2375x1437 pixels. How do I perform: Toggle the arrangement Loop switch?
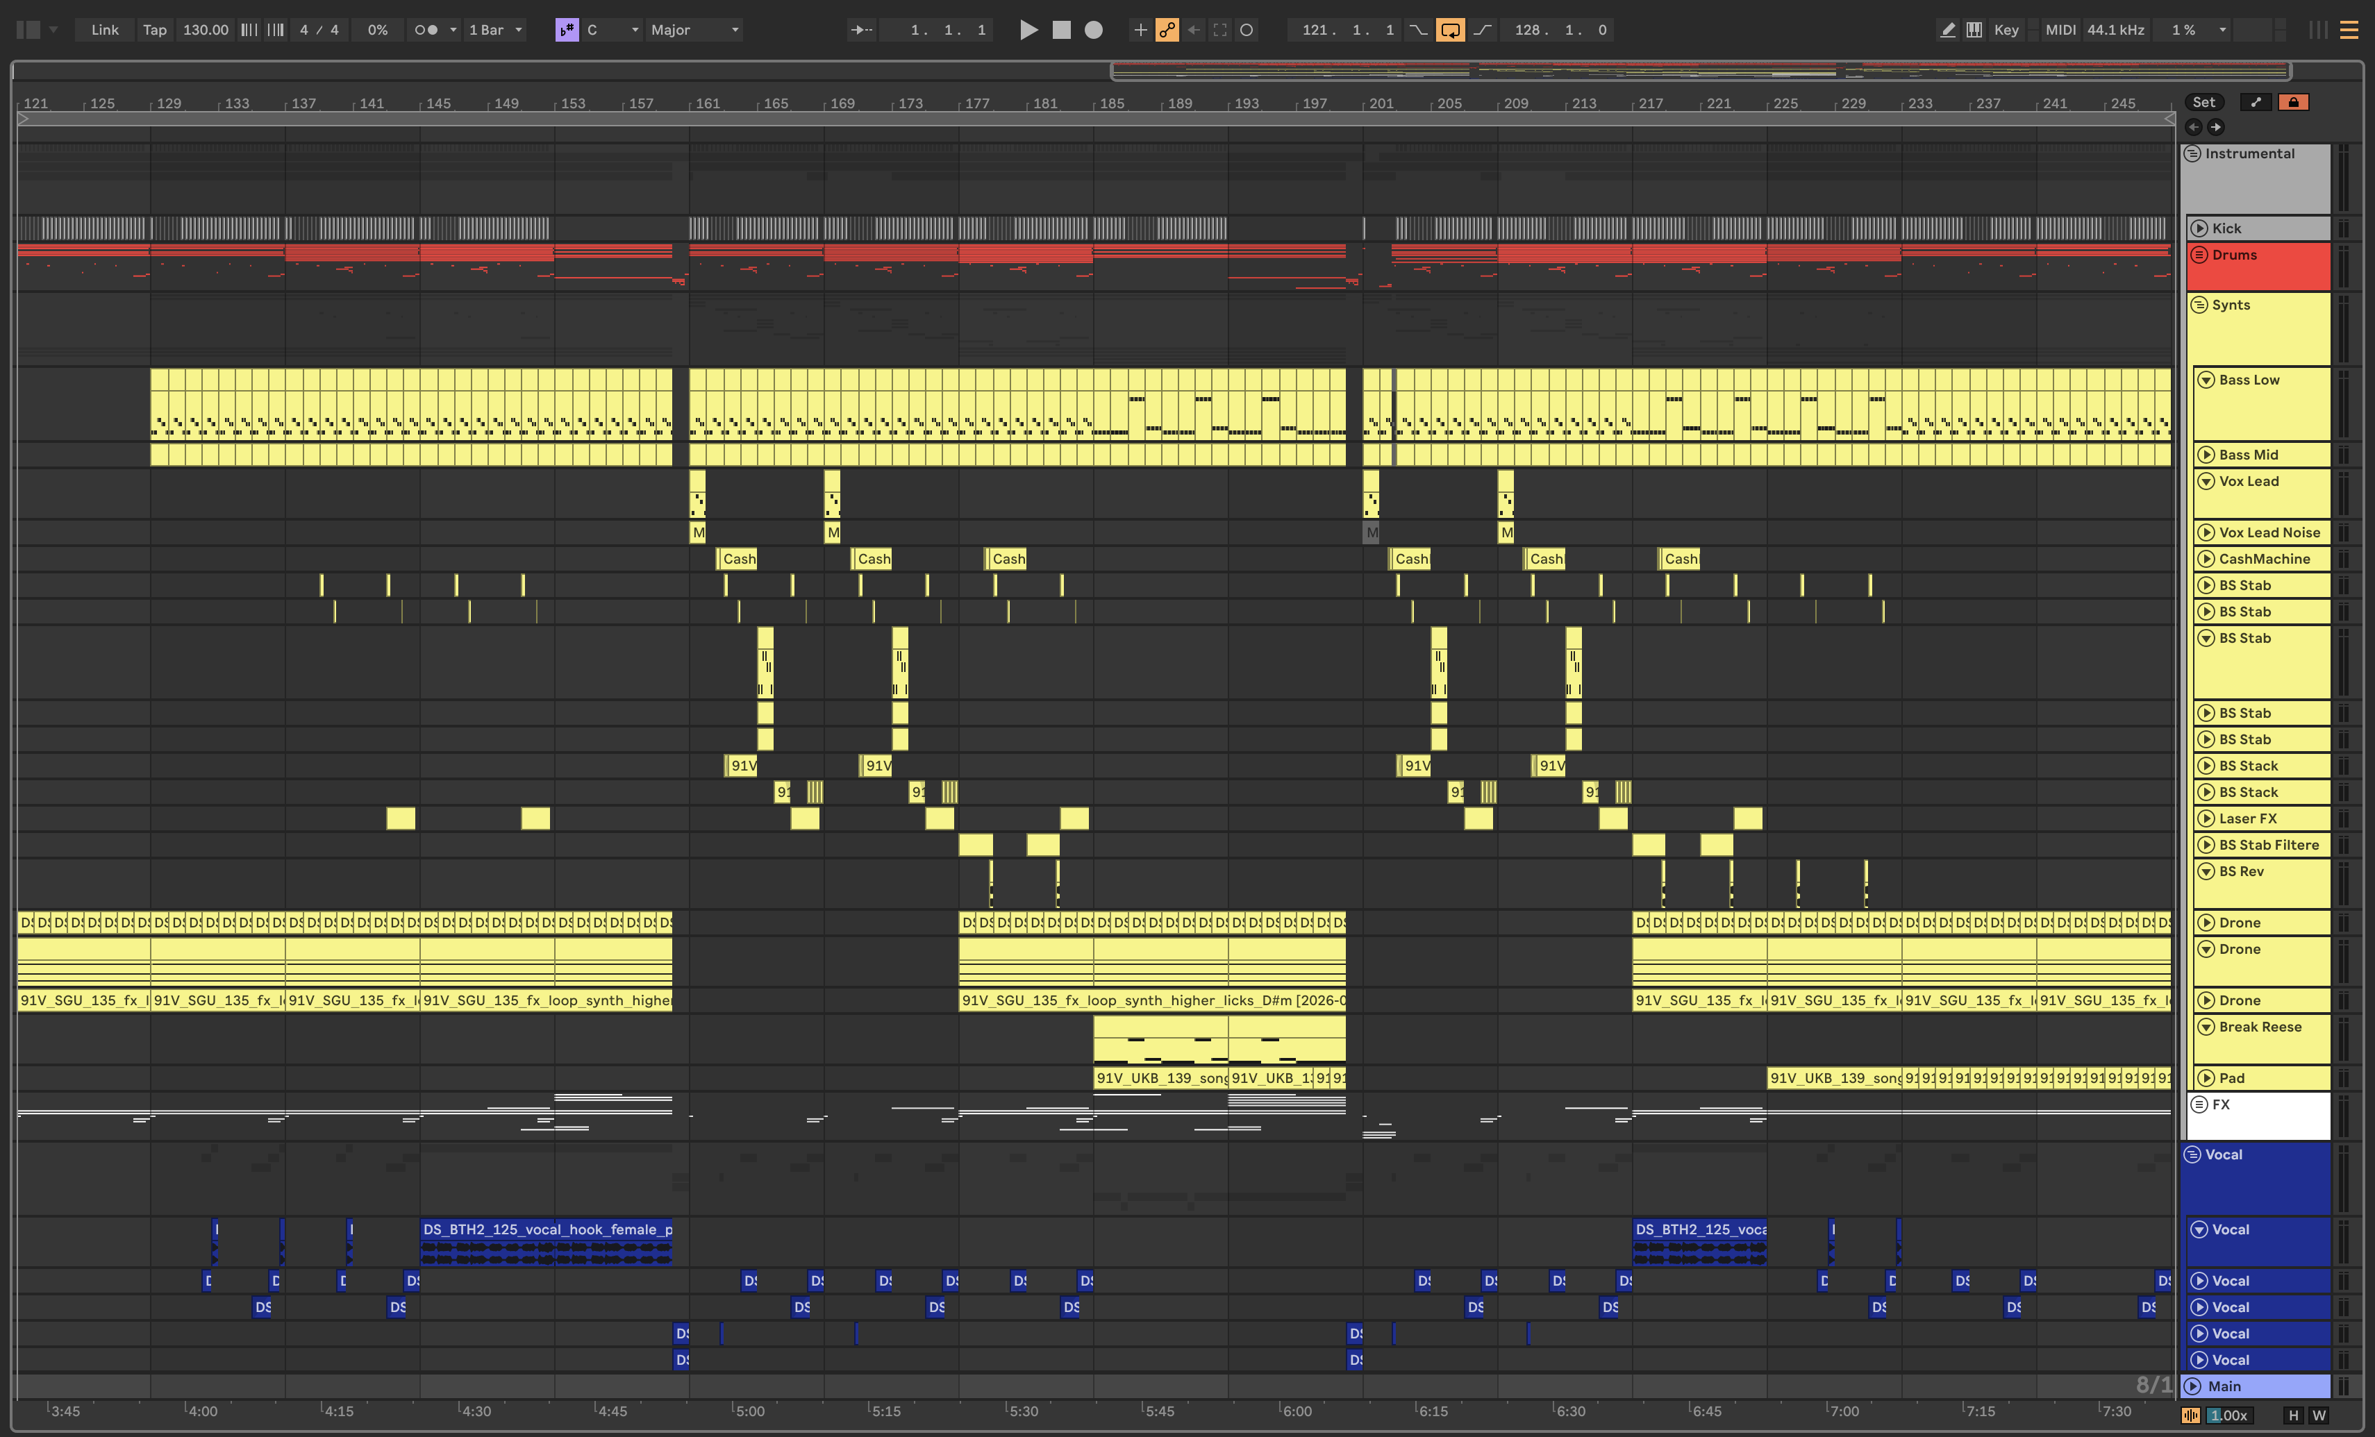click(1450, 30)
